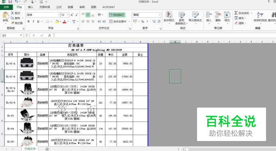Click the Copy icon
Viewport: 276px width, 151px height.
click(12, 18)
